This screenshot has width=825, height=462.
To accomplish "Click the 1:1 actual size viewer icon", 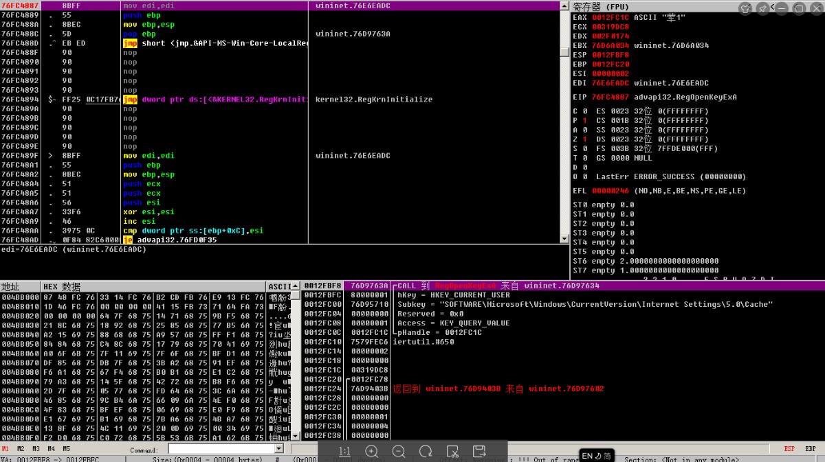I will tap(345, 451).
